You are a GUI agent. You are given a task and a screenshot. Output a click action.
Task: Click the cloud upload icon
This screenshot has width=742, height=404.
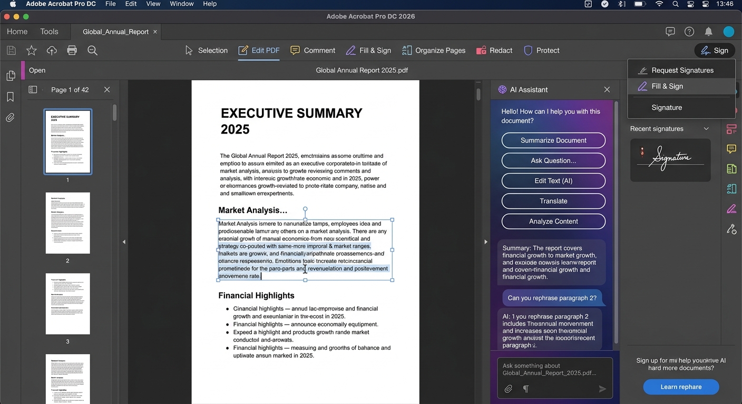point(52,50)
